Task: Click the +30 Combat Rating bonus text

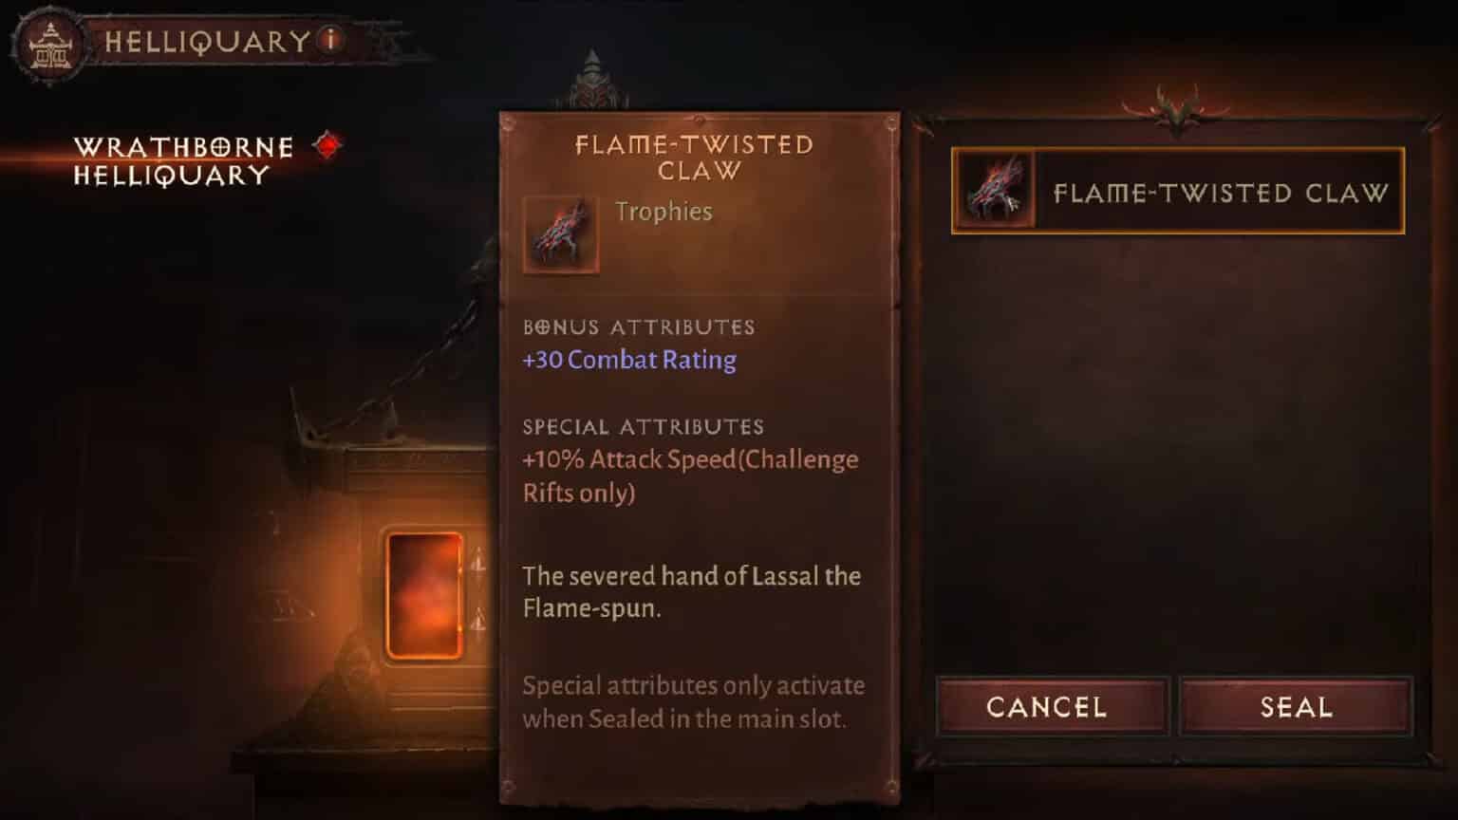Action: [629, 360]
